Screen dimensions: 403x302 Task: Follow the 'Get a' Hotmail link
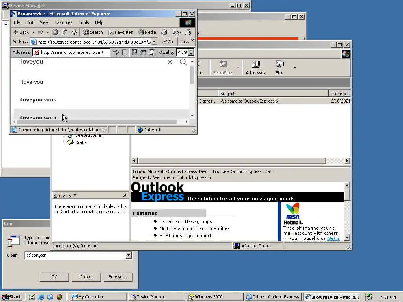pyautogui.click(x=333, y=238)
